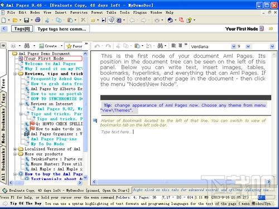The width and height of the screenshot is (279, 209).
Task: Switch to the Tags side tab
Action: pyautogui.click(x=3, y=98)
